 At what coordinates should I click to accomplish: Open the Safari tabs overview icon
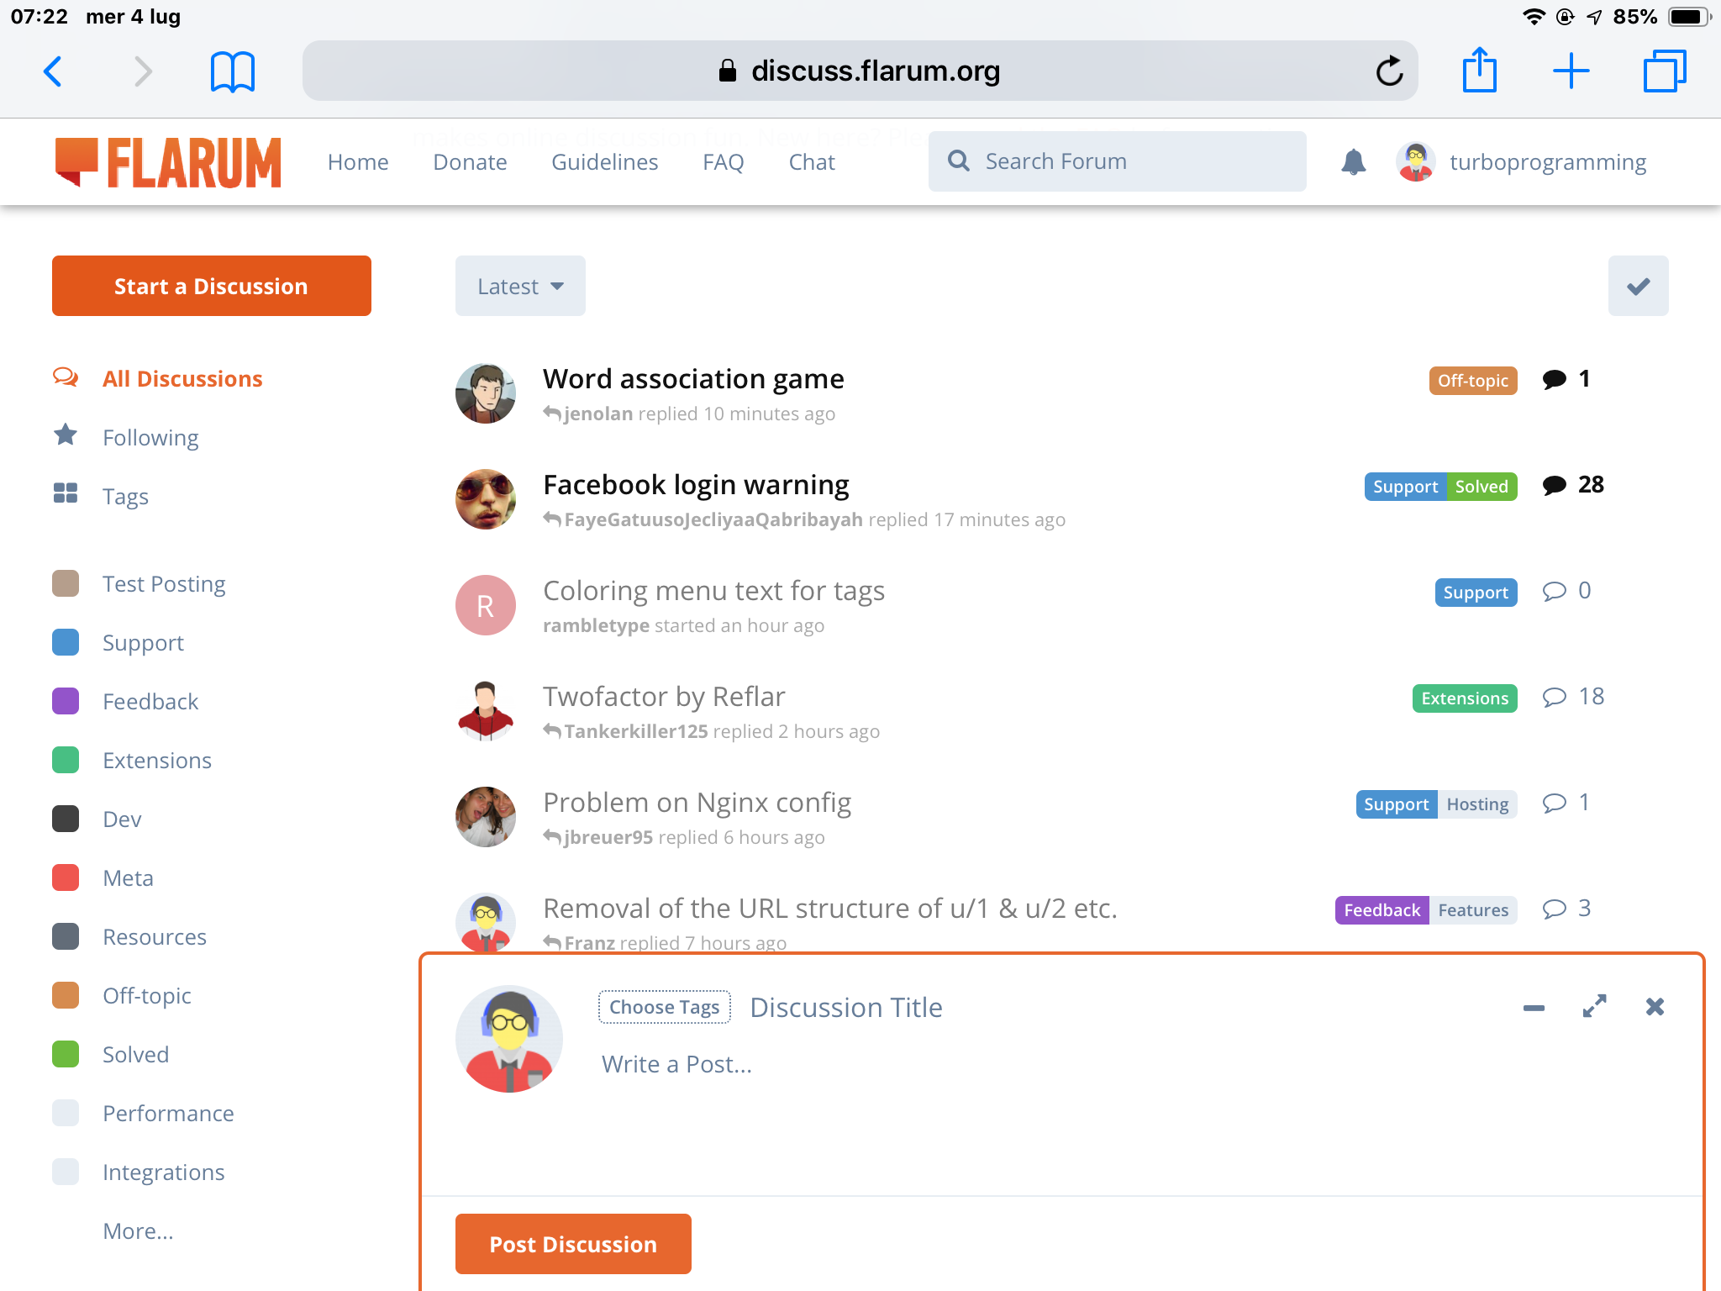tap(1664, 71)
